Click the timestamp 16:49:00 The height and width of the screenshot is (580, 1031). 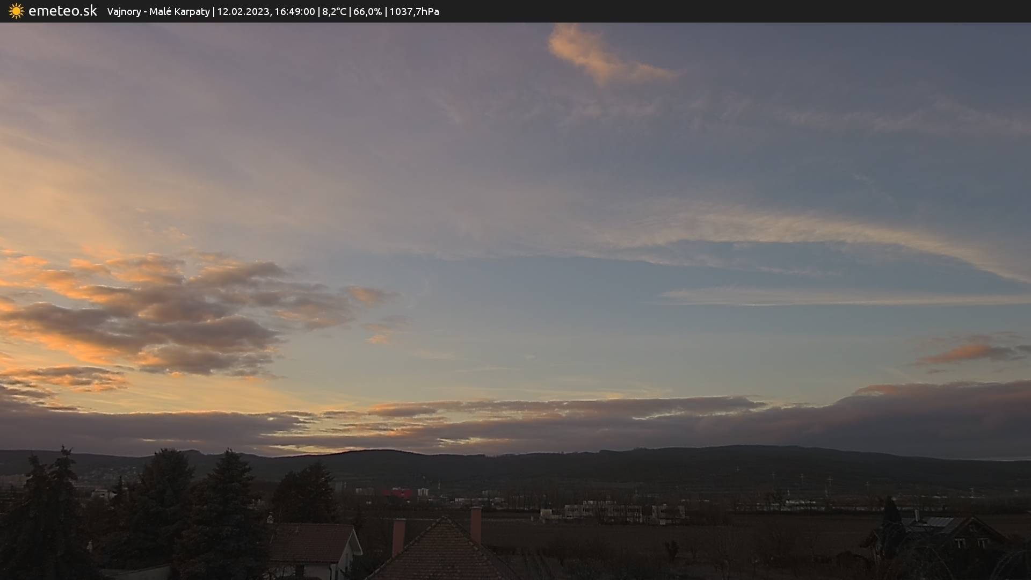[x=295, y=11]
